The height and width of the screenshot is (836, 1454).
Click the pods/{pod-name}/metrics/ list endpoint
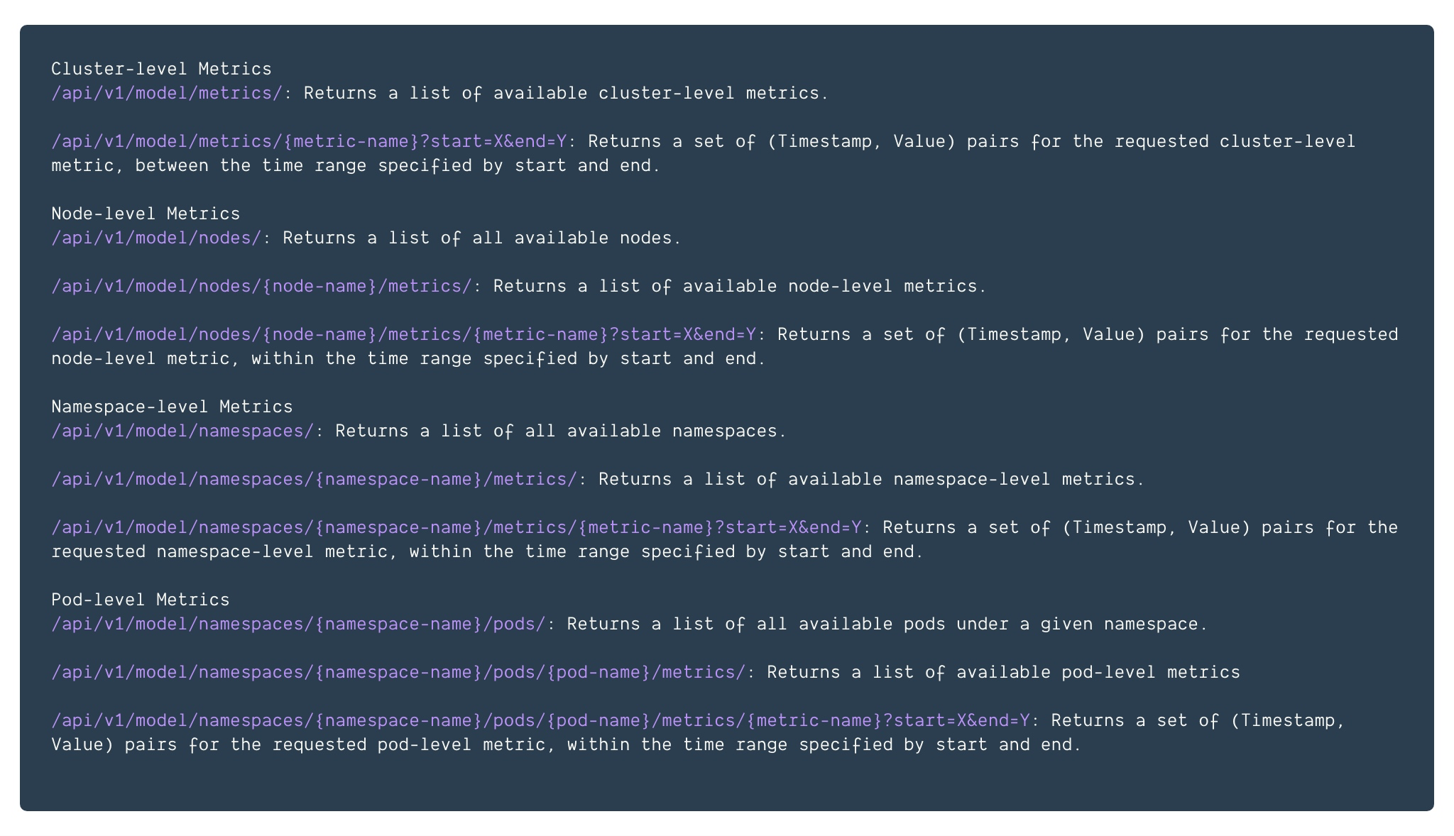point(398,672)
